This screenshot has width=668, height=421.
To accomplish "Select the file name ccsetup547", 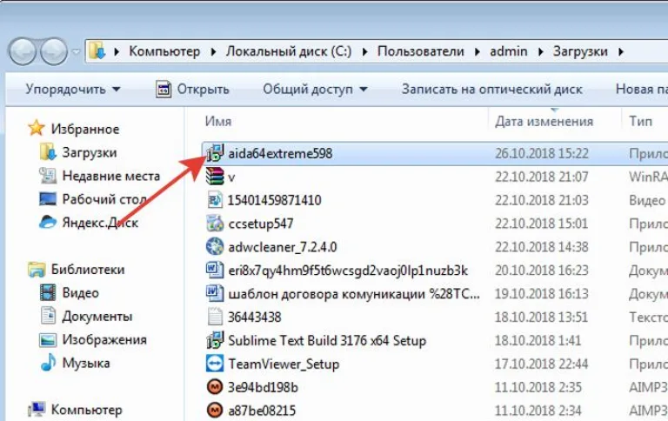I will click(260, 224).
